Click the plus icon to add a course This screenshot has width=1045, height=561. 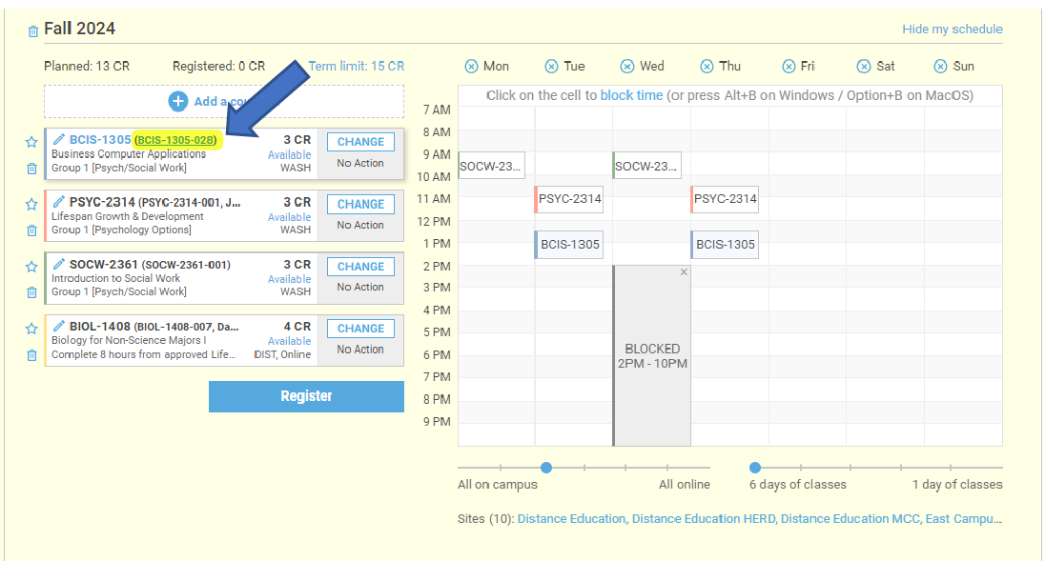178,101
